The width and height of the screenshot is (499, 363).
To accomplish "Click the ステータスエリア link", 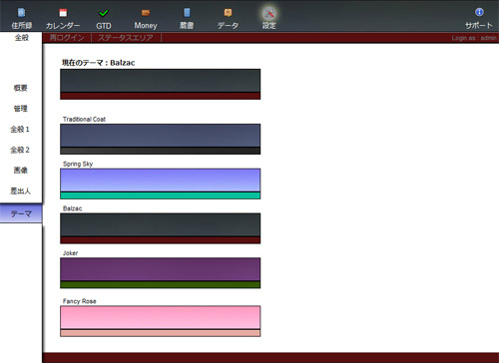I will click(126, 38).
